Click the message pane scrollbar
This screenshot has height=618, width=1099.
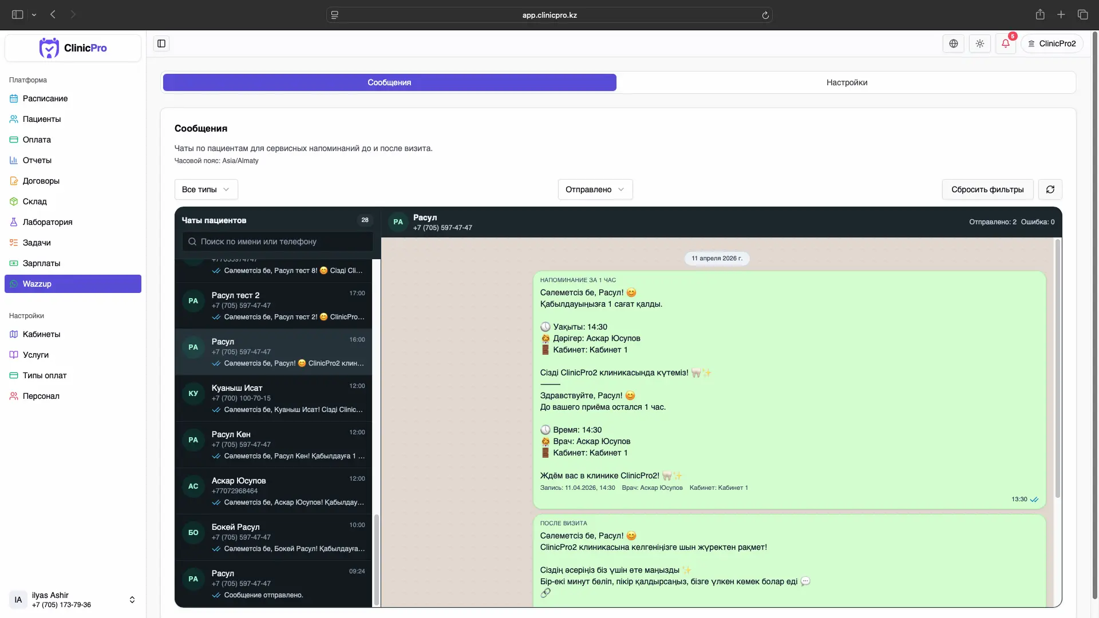coord(1057,369)
